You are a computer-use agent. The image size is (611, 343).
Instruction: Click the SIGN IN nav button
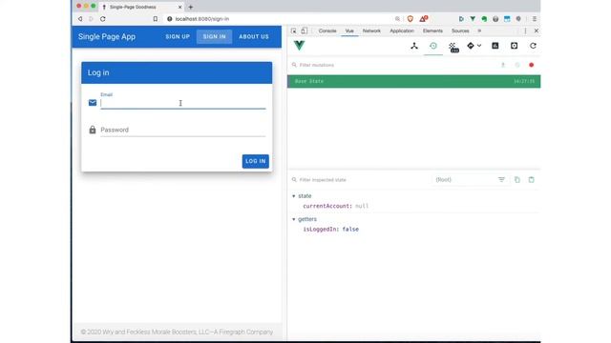(x=214, y=36)
